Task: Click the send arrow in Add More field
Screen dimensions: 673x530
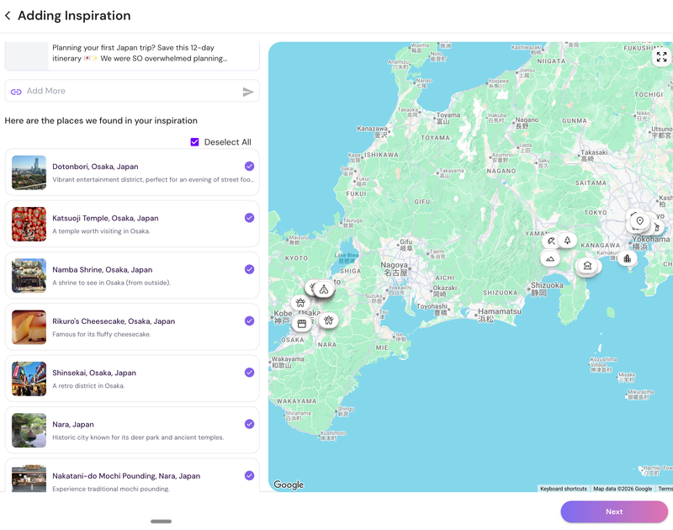Action: tap(248, 92)
